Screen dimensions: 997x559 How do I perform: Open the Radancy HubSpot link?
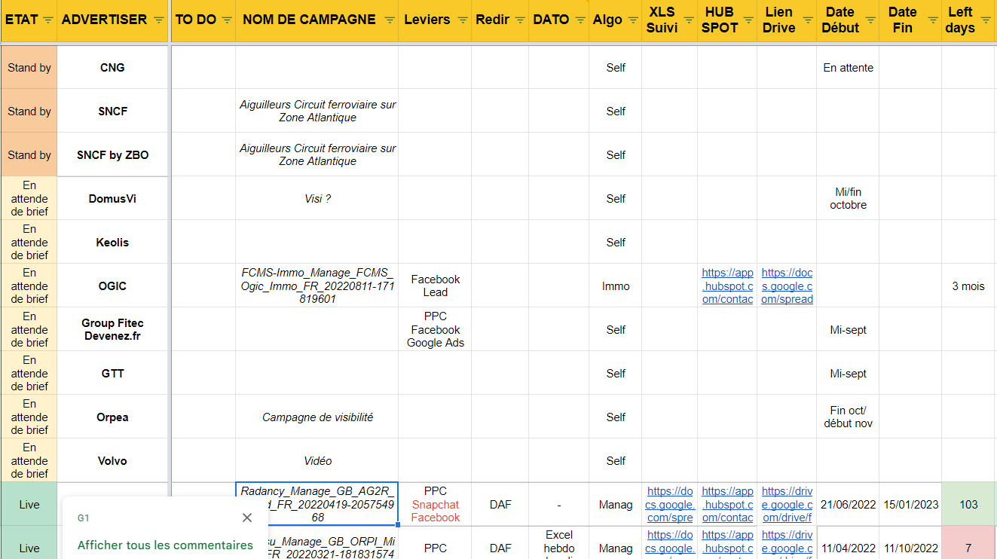(727, 505)
